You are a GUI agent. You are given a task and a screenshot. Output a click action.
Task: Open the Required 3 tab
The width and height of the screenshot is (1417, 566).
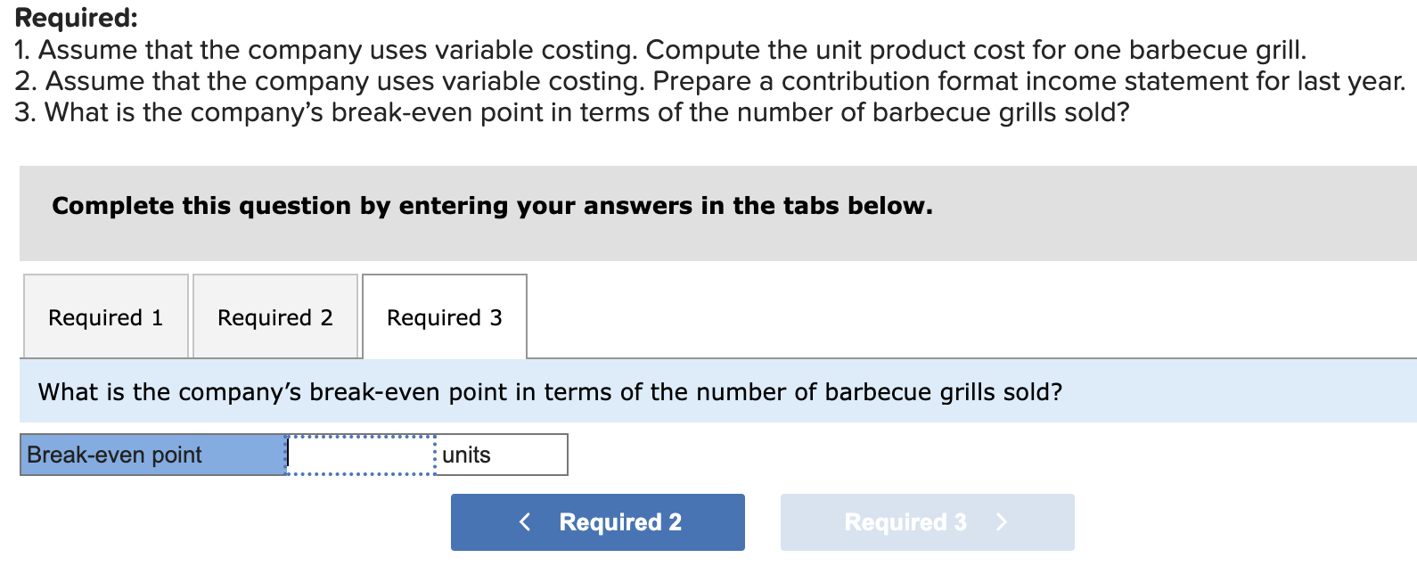pyautogui.click(x=444, y=316)
